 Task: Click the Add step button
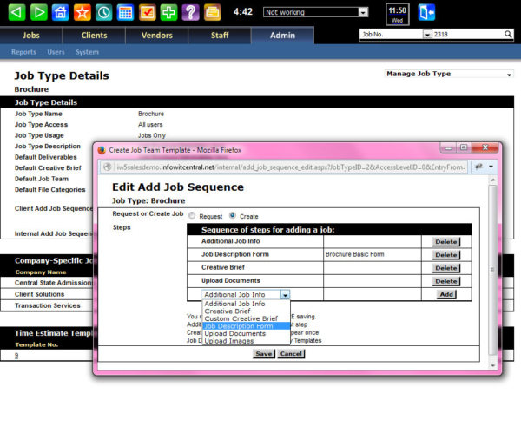[446, 294]
